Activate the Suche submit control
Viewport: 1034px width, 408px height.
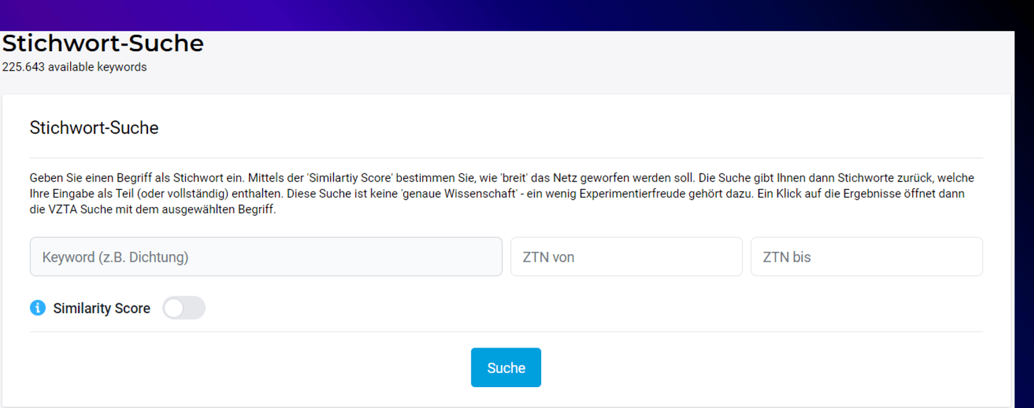click(506, 367)
